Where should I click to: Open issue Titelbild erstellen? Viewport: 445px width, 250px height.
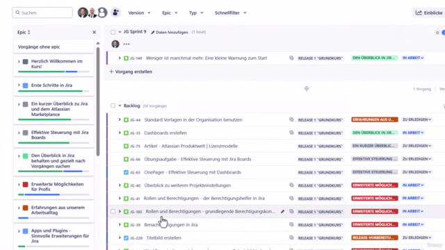coord(164,238)
